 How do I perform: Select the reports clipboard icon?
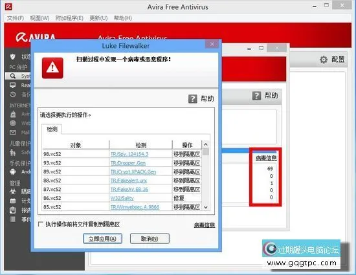click(x=13, y=210)
